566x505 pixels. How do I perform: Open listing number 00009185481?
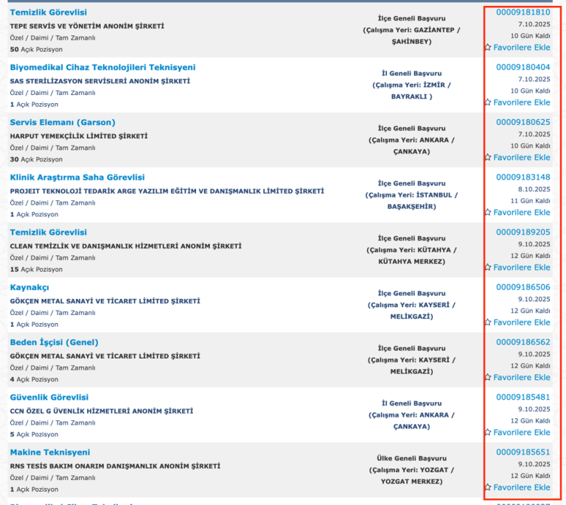523,397
